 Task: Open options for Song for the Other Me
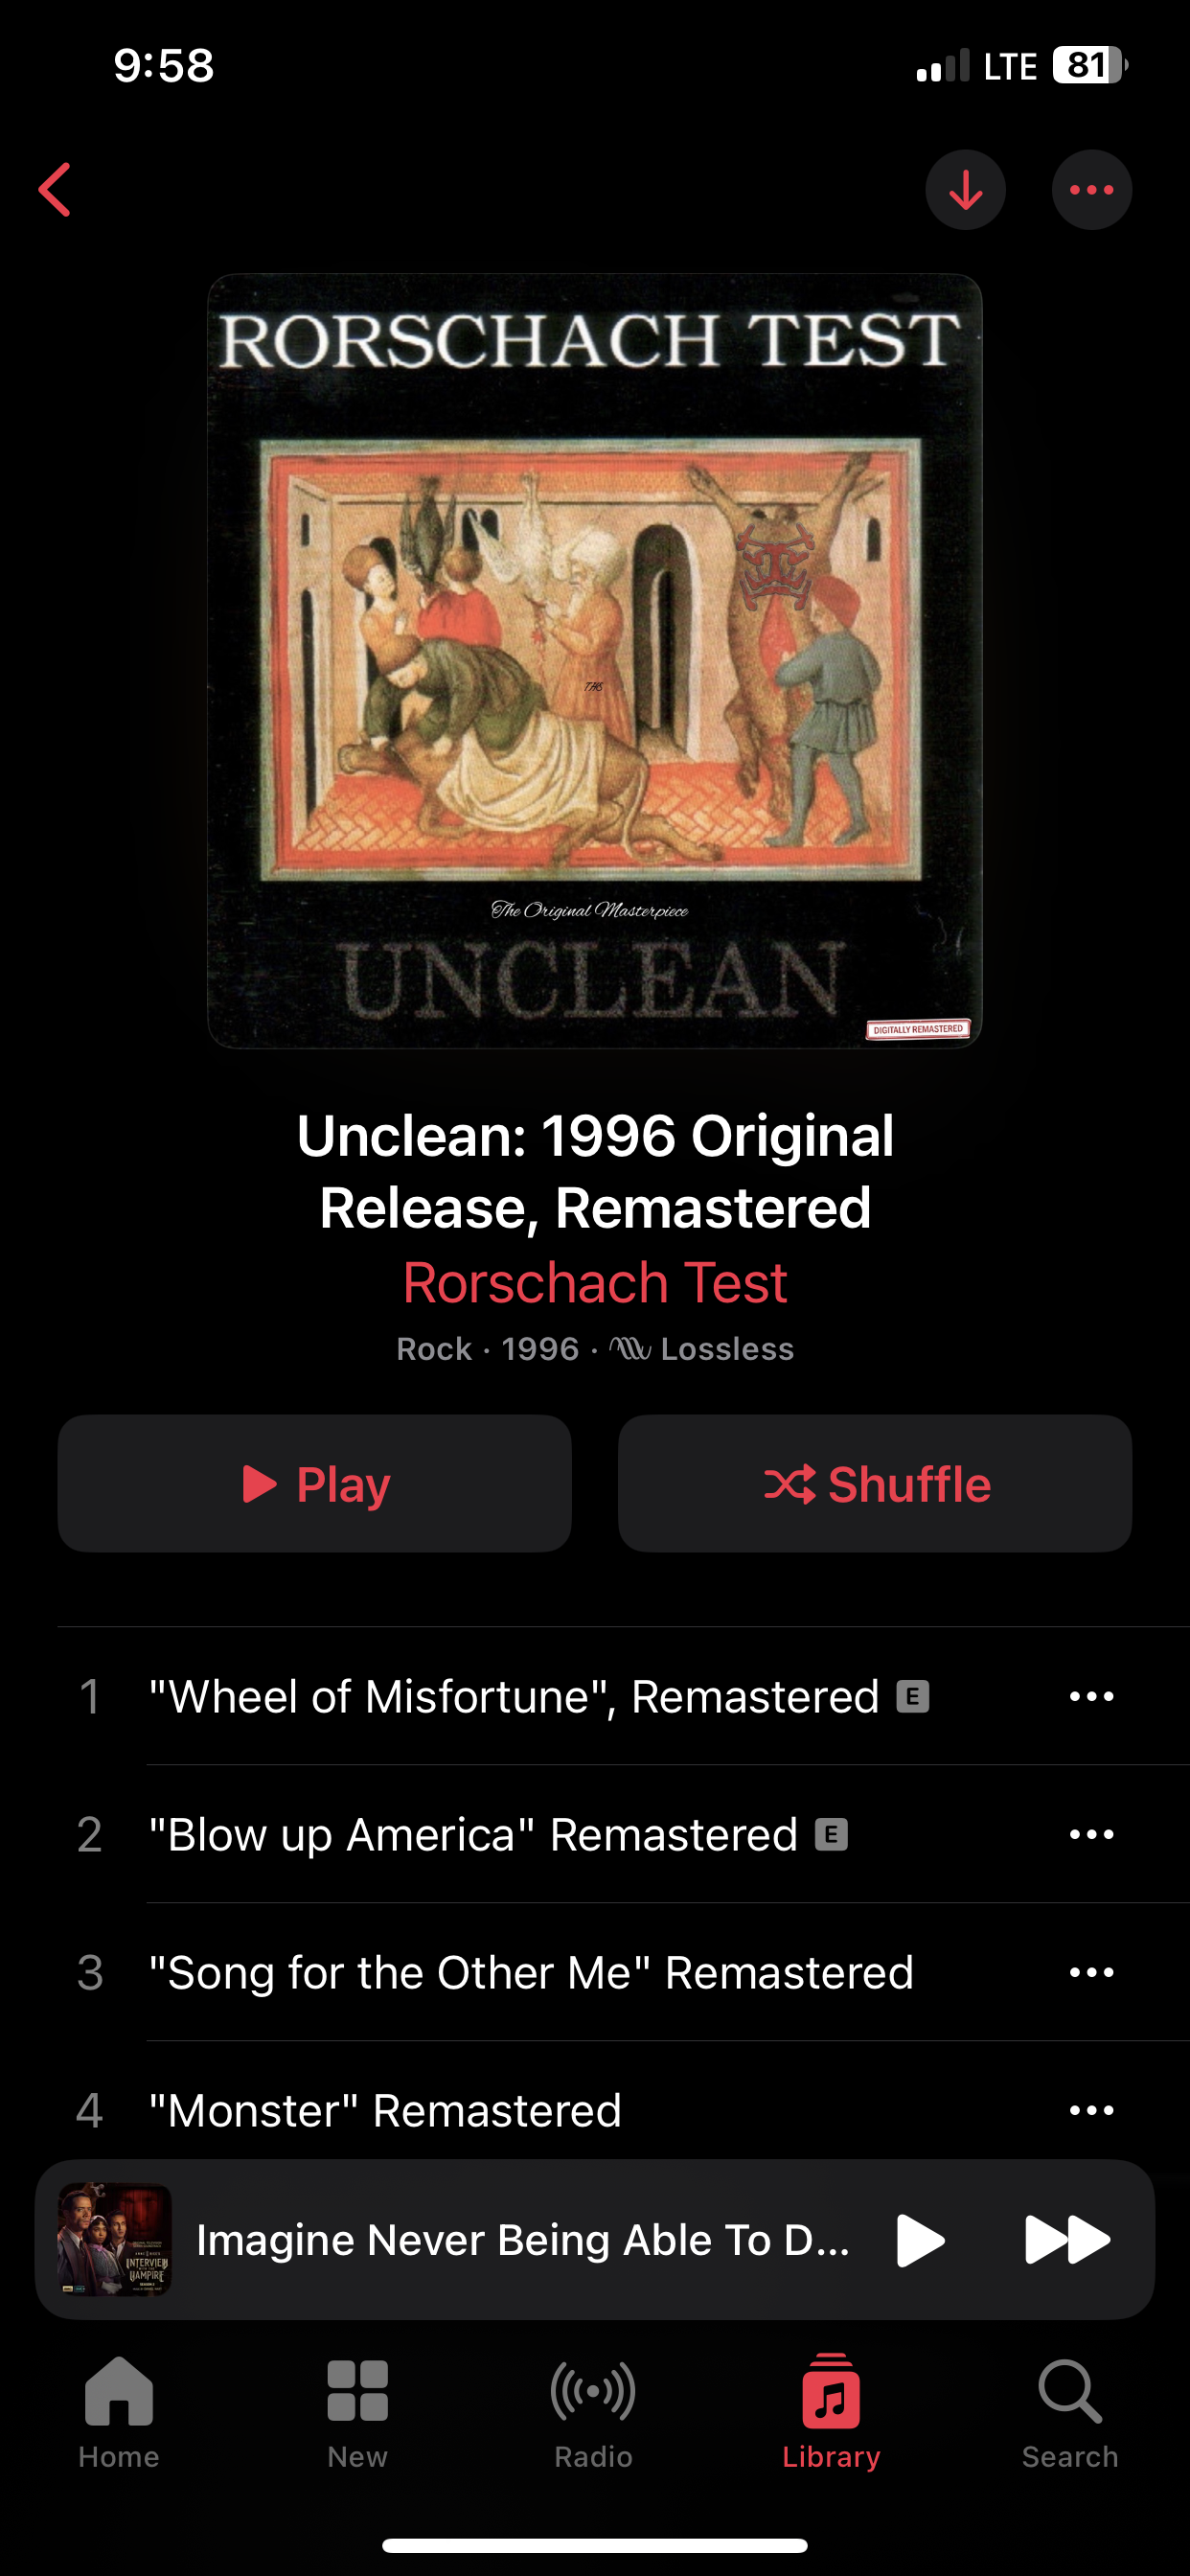tap(1091, 1973)
